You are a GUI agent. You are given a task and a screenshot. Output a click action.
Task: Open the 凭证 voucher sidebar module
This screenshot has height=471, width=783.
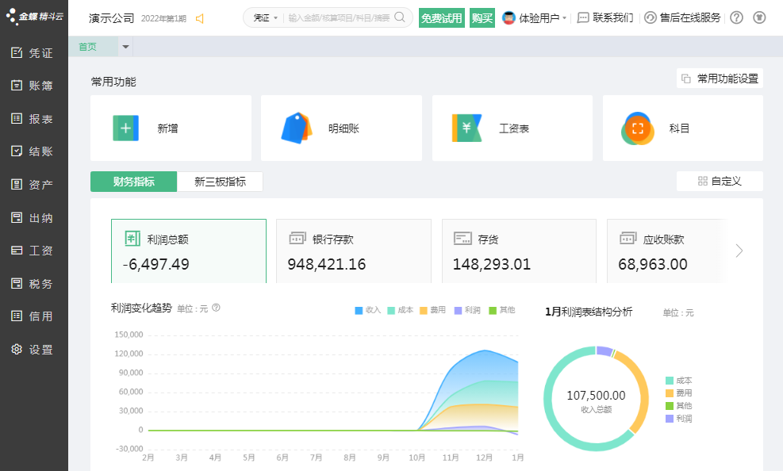[x=33, y=53]
